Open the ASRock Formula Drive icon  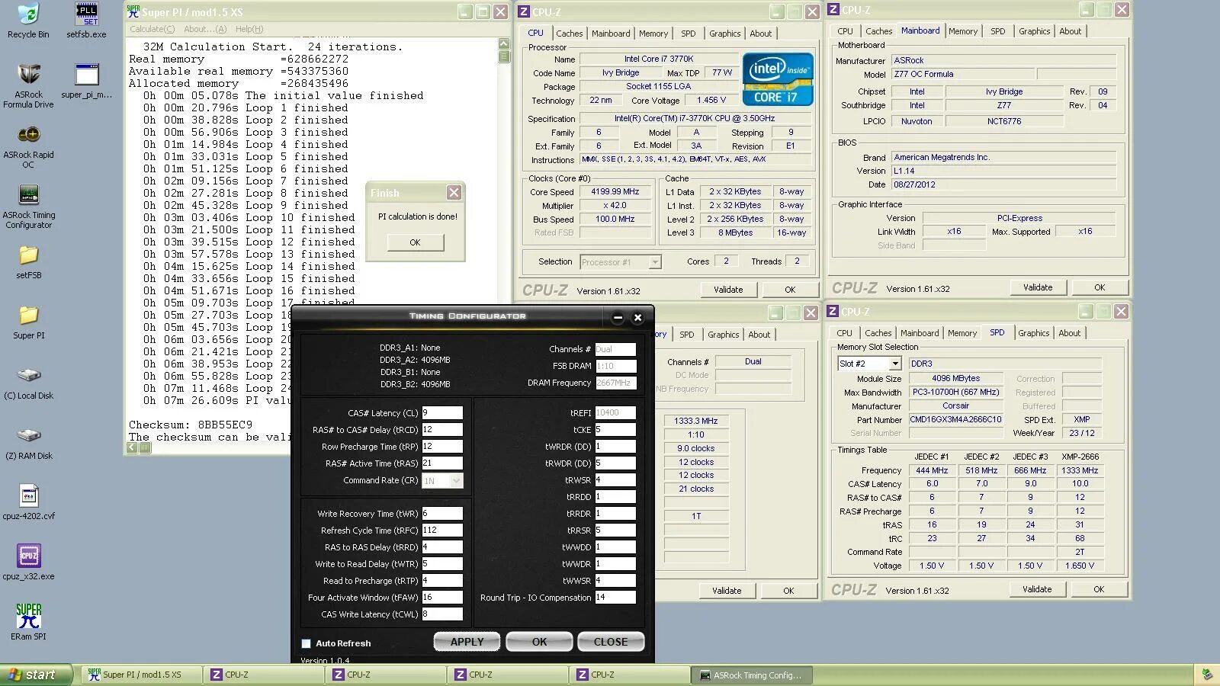[x=28, y=74]
